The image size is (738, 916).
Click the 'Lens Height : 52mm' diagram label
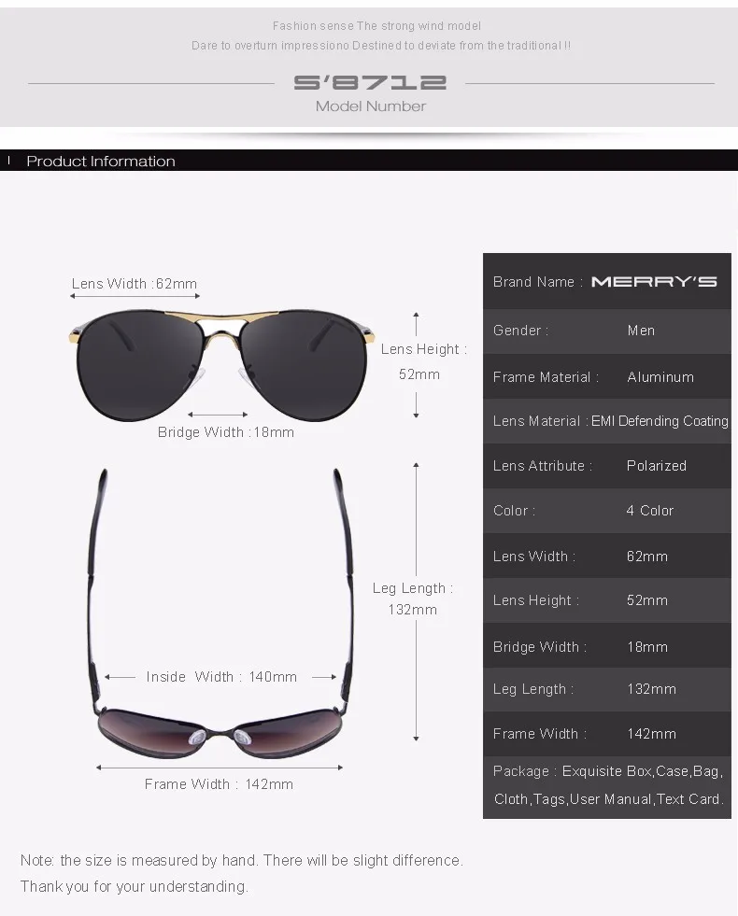tap(423, 361)
